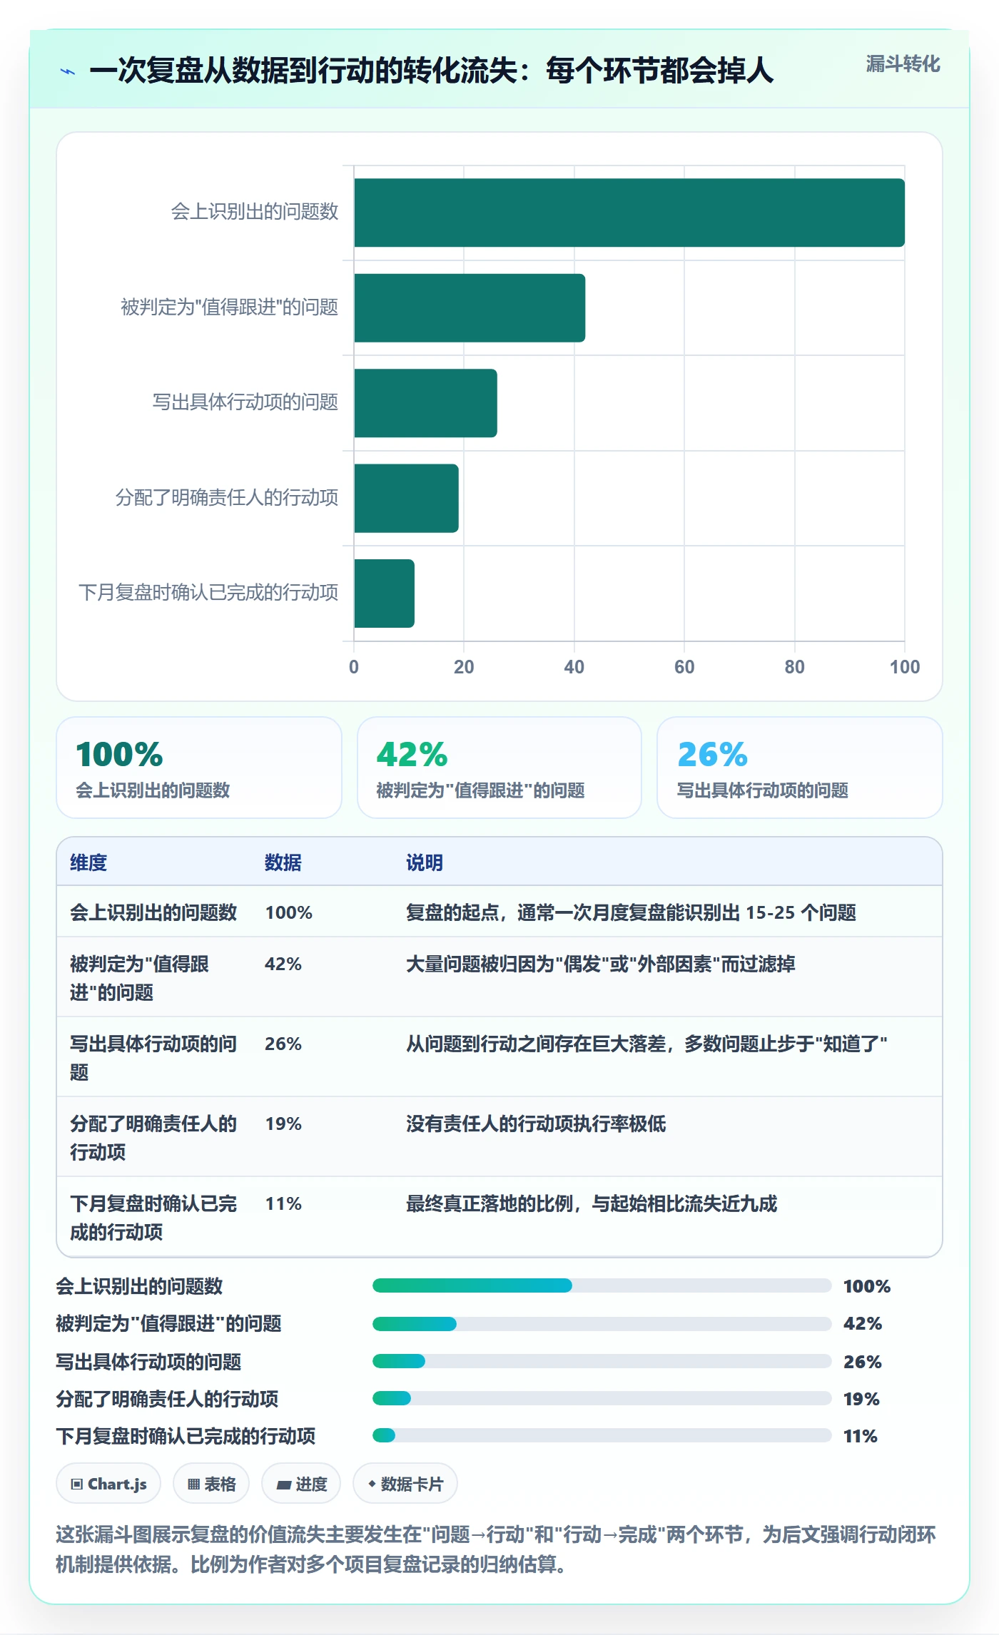Click the 100% progress bar
Image resolution: width=999 pixels, height=1635 pixels.
coord(602,1285)
